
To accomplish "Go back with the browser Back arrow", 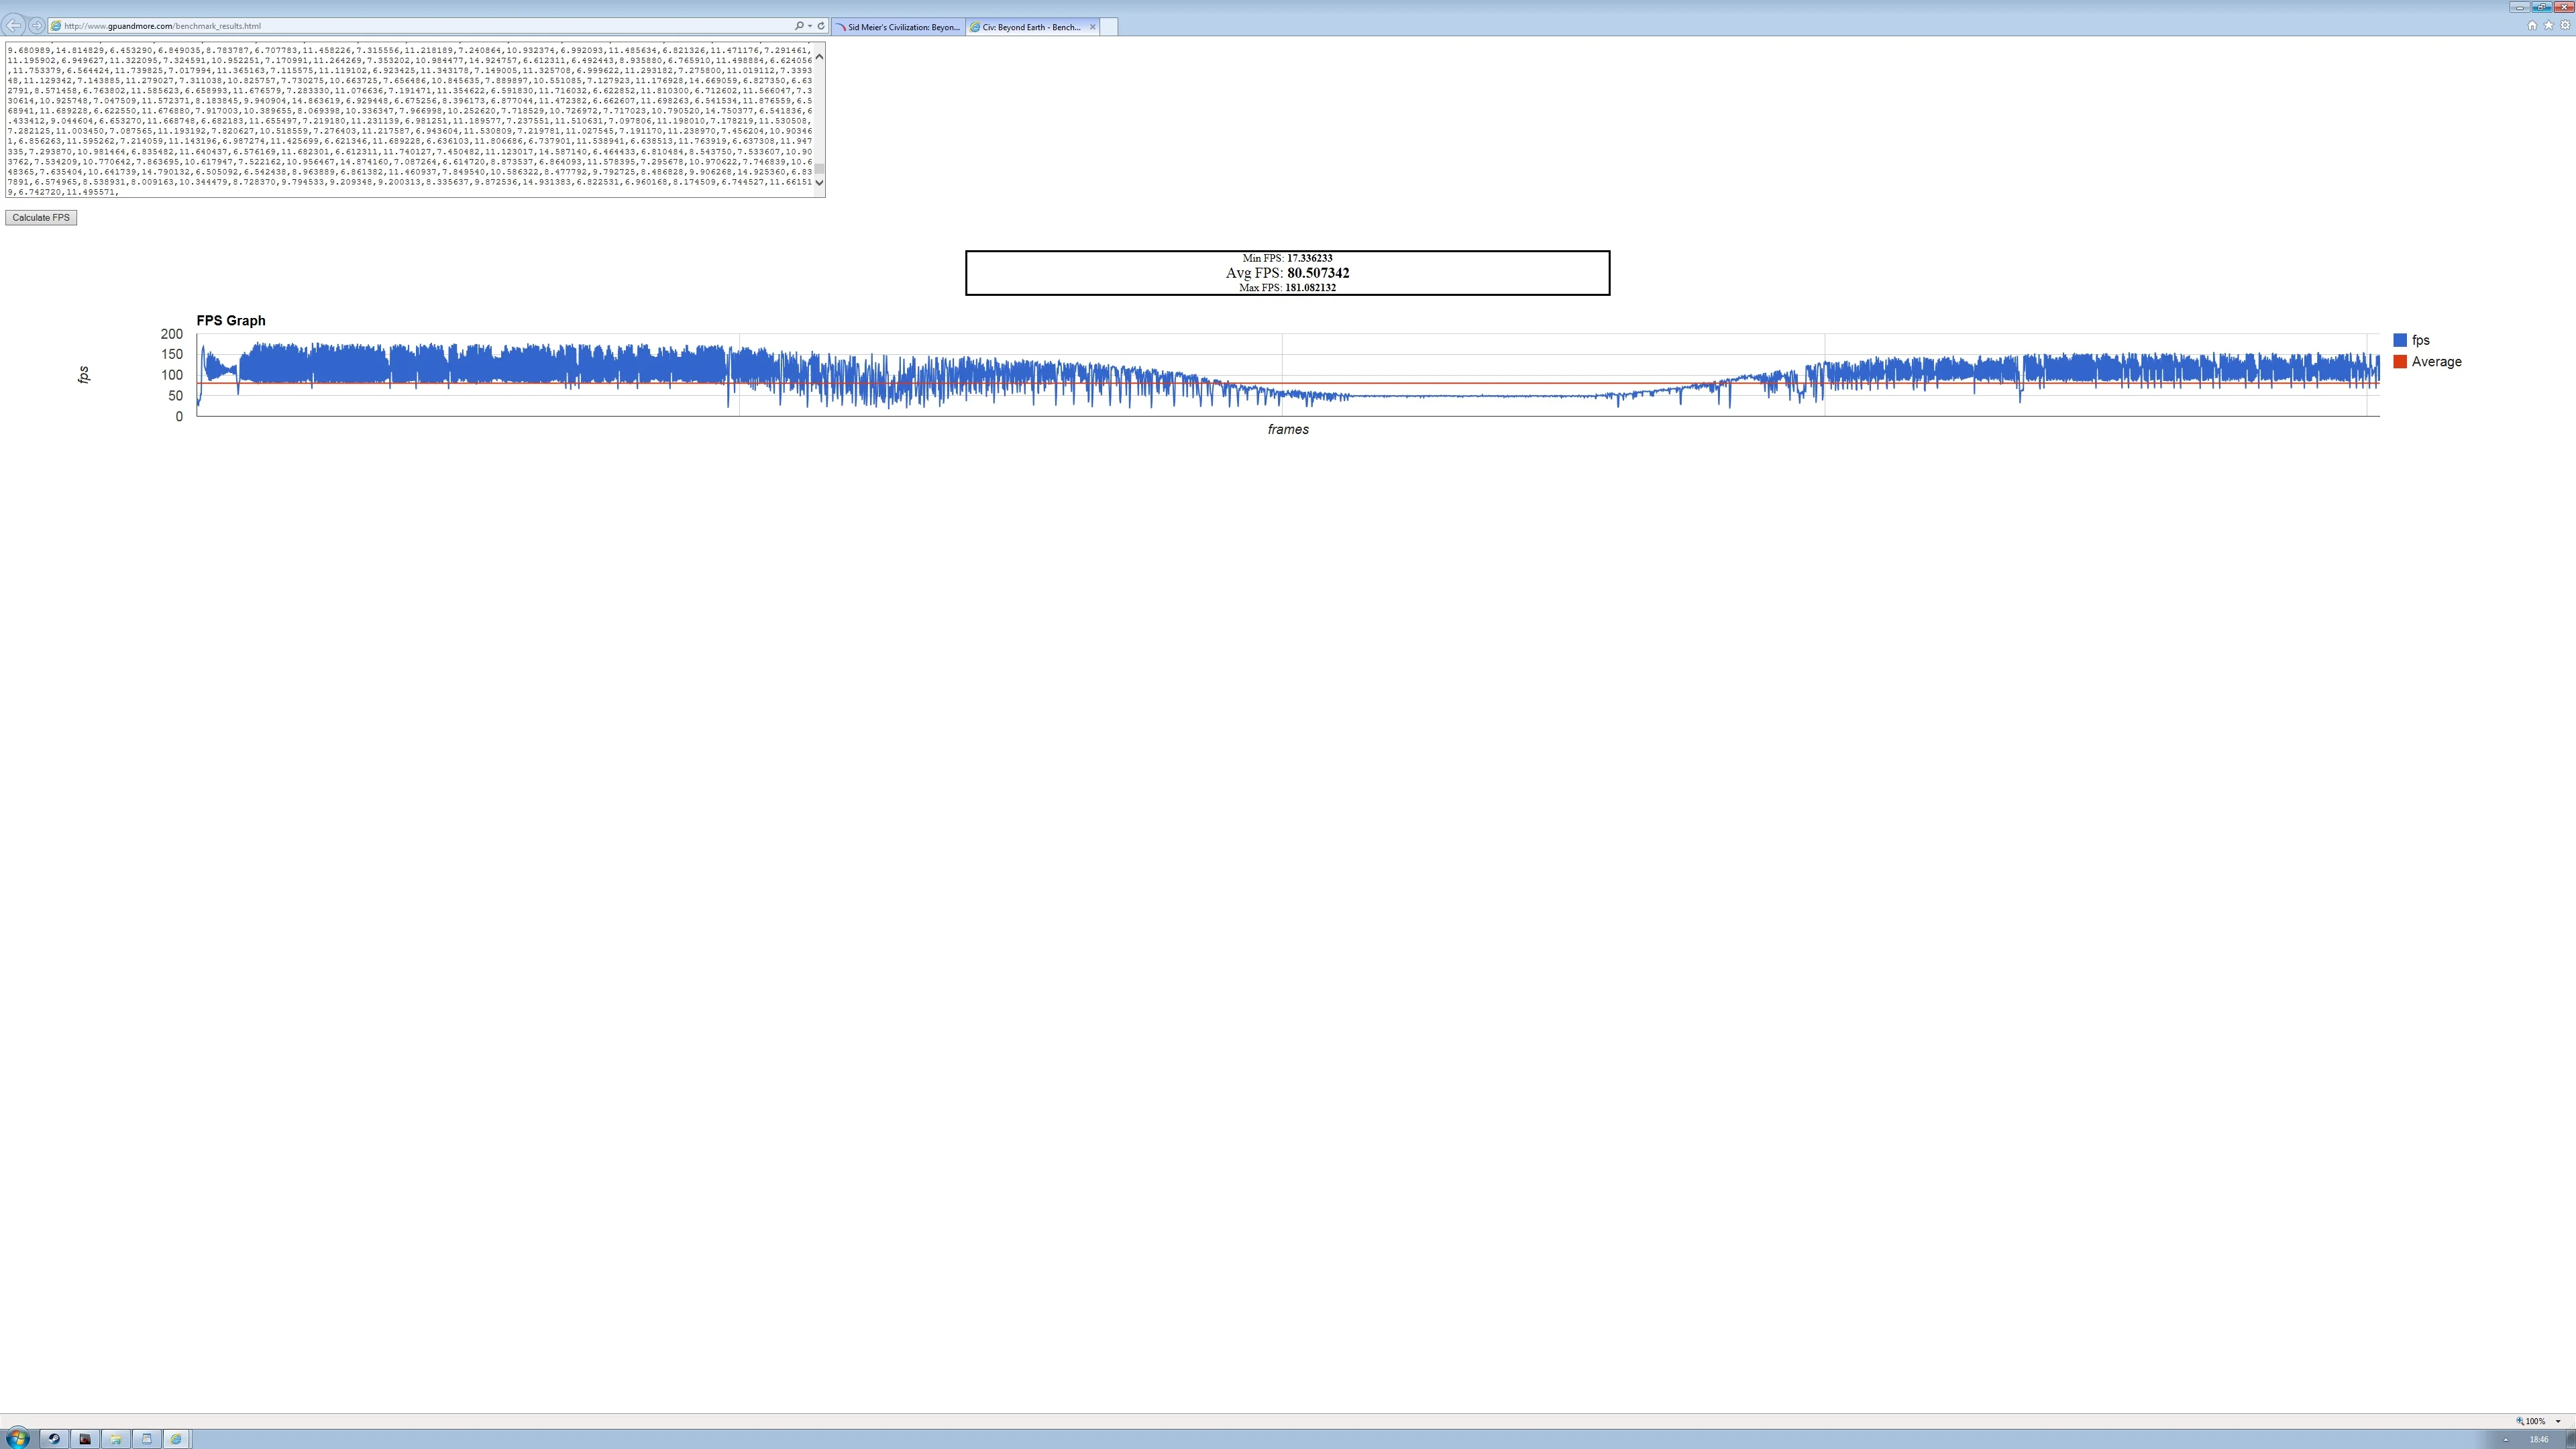I will (x=14, y=25).
